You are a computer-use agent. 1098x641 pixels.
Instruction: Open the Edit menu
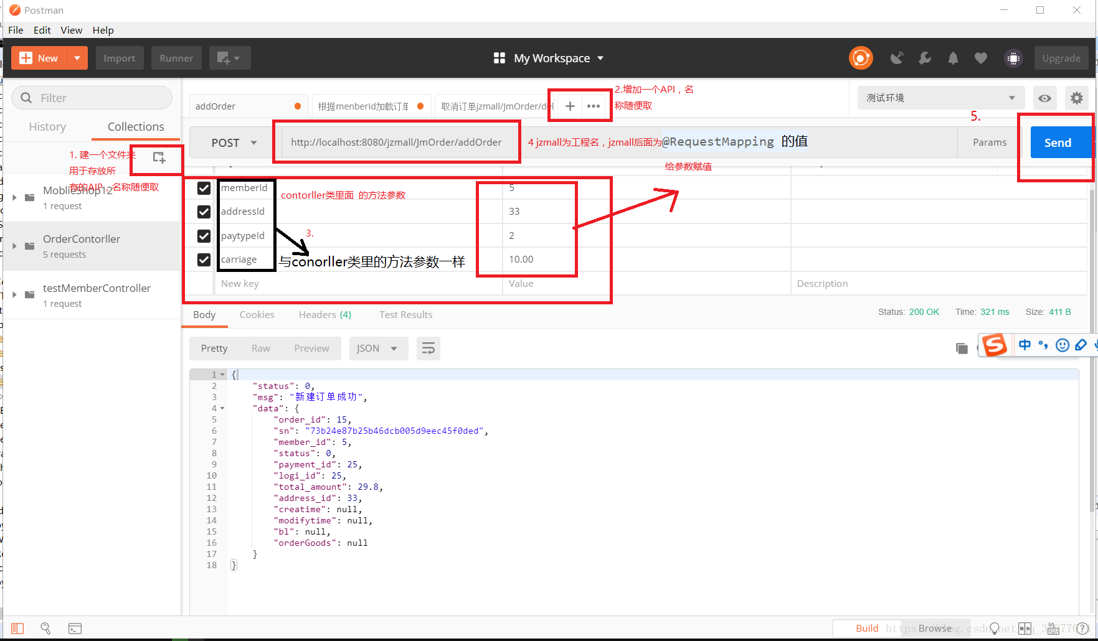click(42, 30)
